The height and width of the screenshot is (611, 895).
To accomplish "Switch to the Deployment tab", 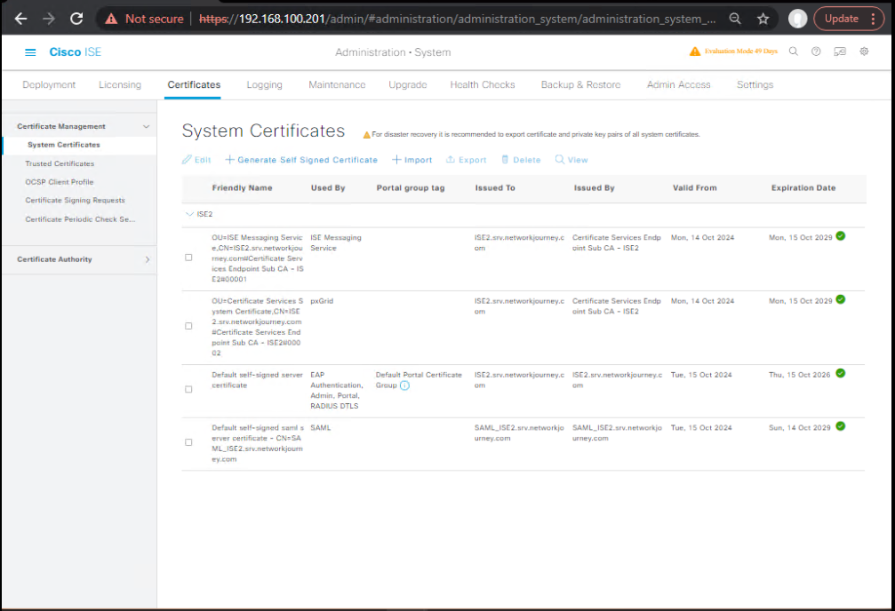I will tap(49, 85).
